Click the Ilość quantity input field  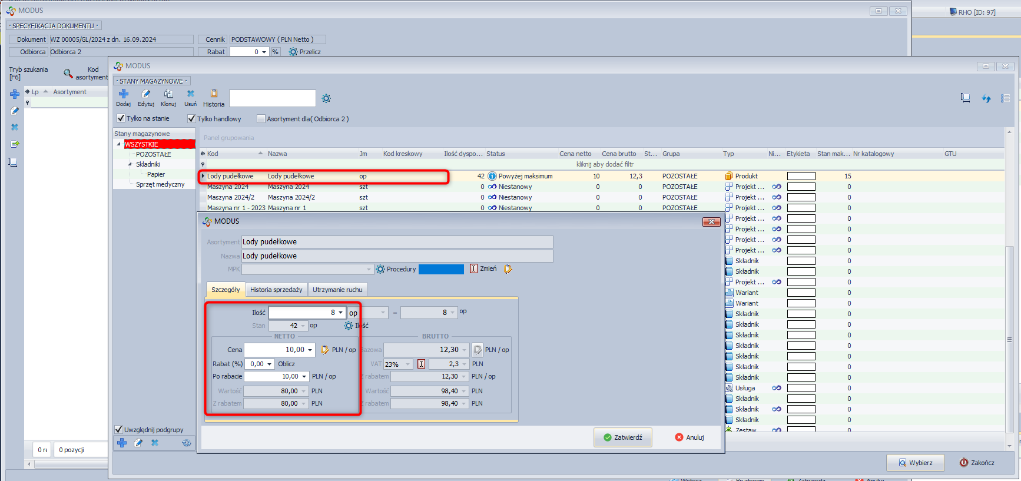tap(301, 313)
